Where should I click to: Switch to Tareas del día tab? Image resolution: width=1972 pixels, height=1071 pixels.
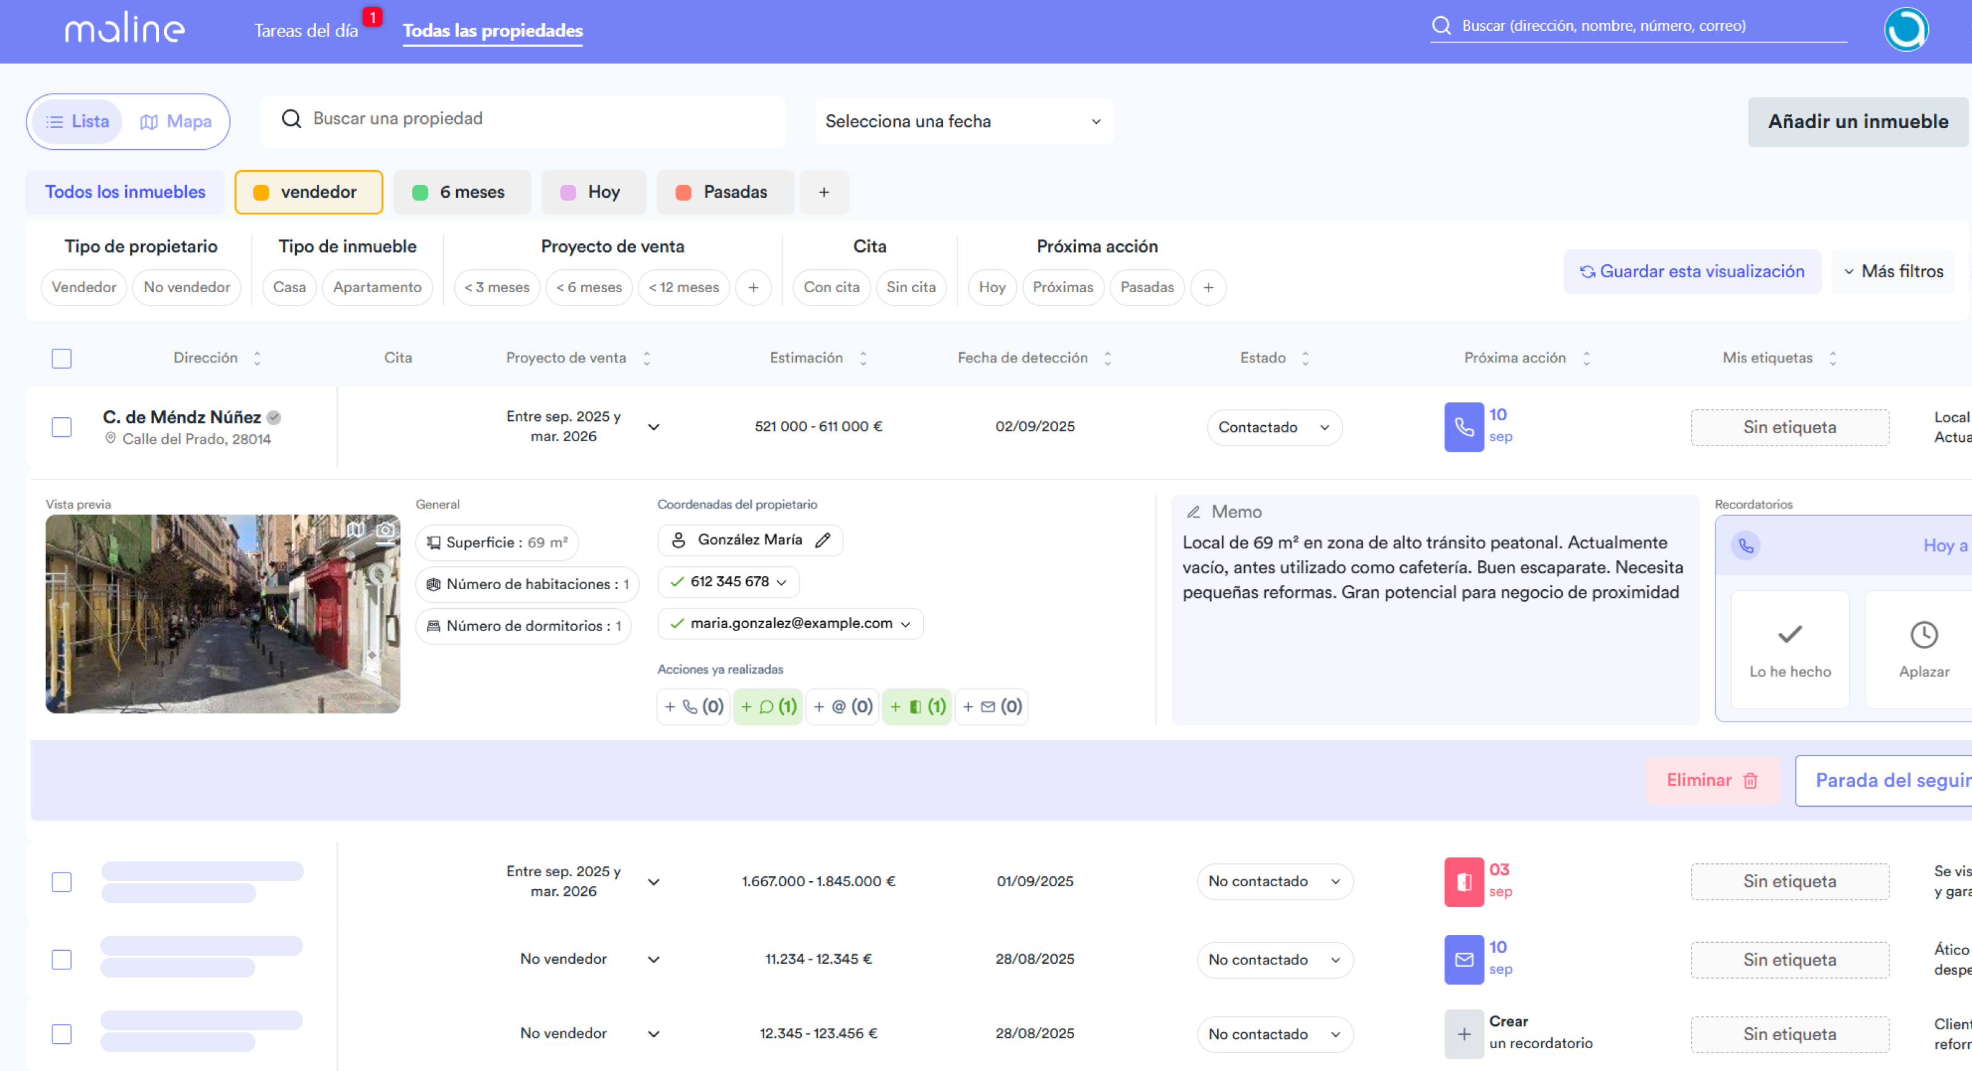pos(306,30)
